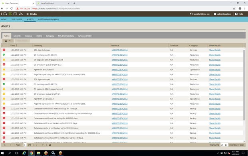Open File Explorer from the taskbar

point(39,153)
